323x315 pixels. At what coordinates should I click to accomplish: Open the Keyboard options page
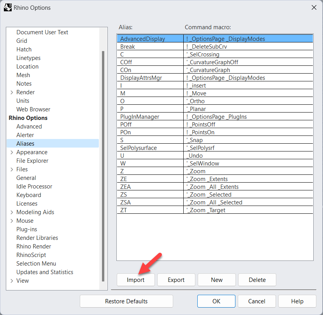[x=29, y=195]
